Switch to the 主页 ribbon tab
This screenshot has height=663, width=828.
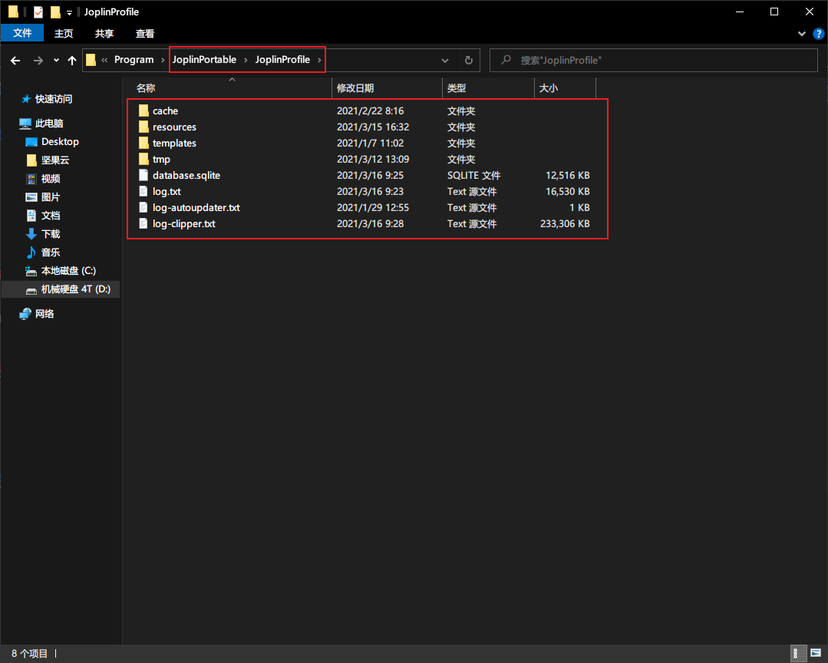[64, 33]
